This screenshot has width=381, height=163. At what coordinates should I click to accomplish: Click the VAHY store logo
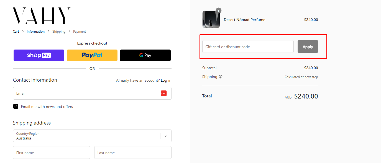tap(42, 16)
